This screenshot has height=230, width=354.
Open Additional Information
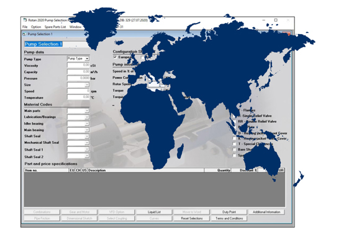[266, 212]
